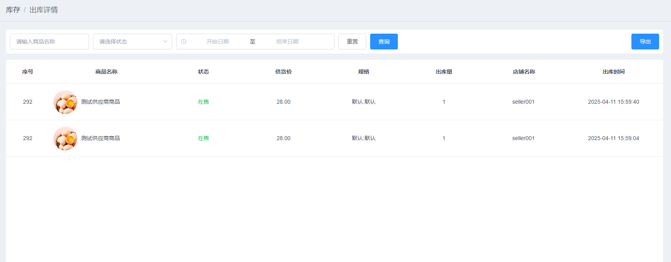671x262 pixels.
Task: Click 在售 status in first row
Action: pos(203,102)
